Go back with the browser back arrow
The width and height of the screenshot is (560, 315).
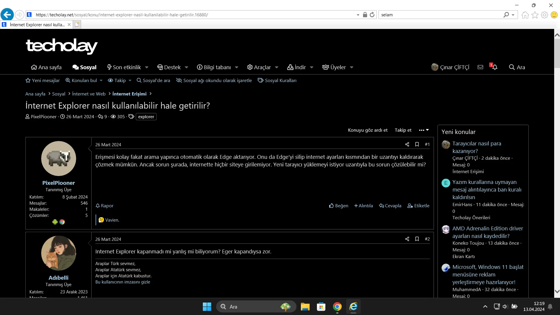click(7, 15)
